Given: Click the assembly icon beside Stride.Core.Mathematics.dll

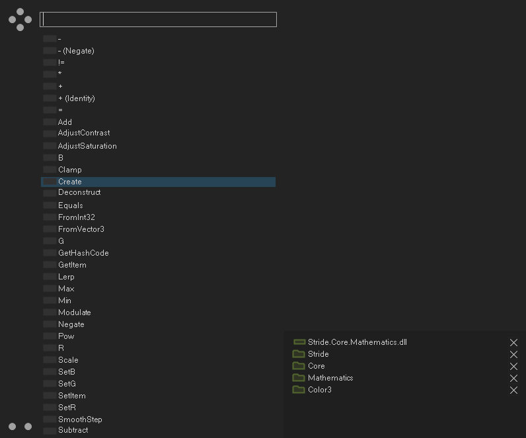Looking at the screenshot, I should tap(299, 342).
